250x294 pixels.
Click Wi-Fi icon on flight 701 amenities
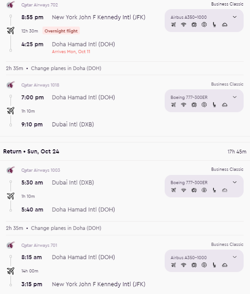tap(184, 265)
